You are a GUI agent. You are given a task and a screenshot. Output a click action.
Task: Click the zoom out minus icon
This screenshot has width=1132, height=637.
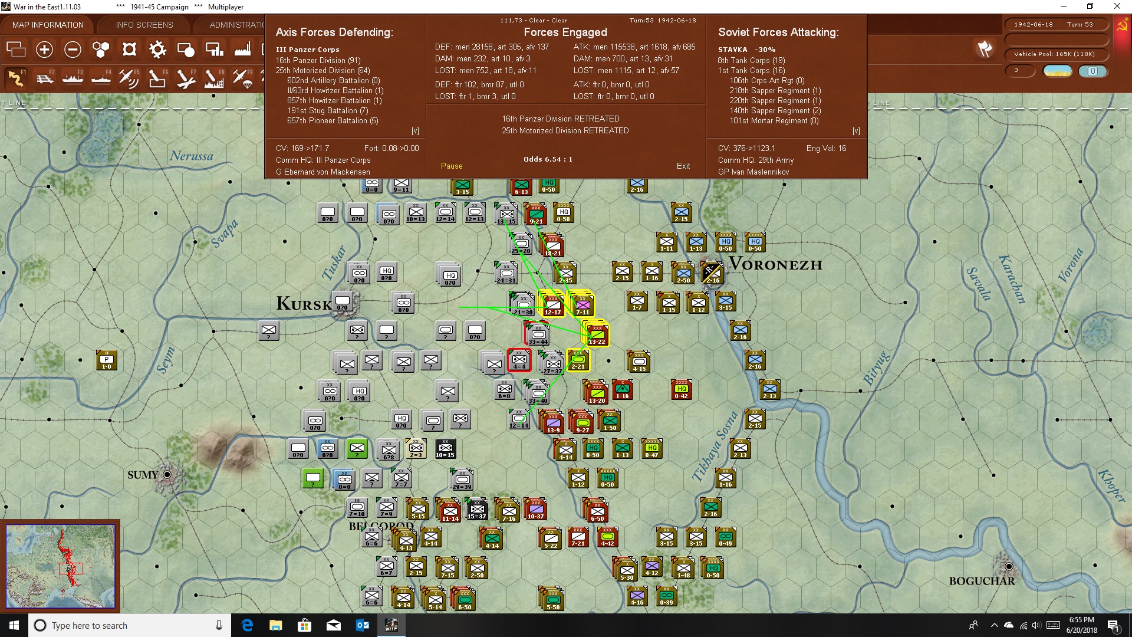click(73, 50)
